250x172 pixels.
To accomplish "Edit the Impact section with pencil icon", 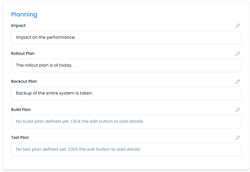I will coord(238,26).
